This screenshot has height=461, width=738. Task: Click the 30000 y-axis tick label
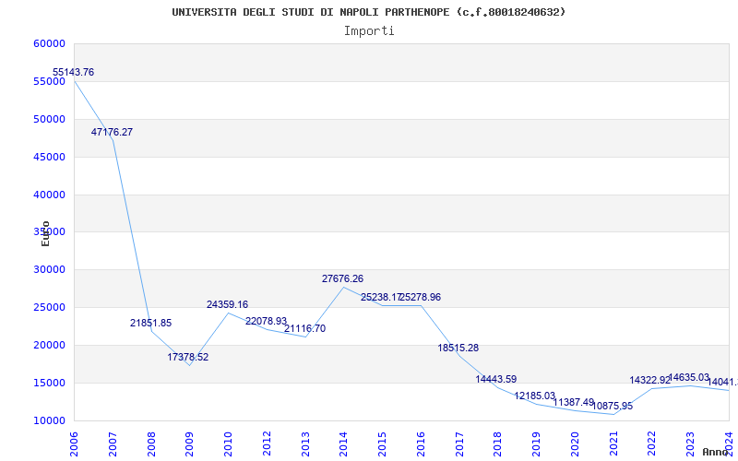pos(49,269)
